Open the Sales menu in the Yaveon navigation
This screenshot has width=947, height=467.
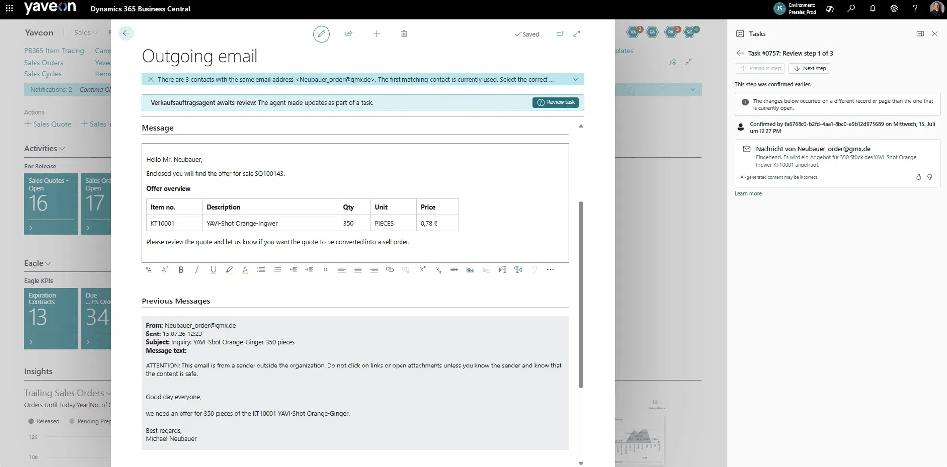[85, 33]
